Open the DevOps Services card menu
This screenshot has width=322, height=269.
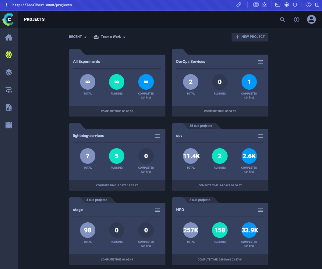point(260,62)
